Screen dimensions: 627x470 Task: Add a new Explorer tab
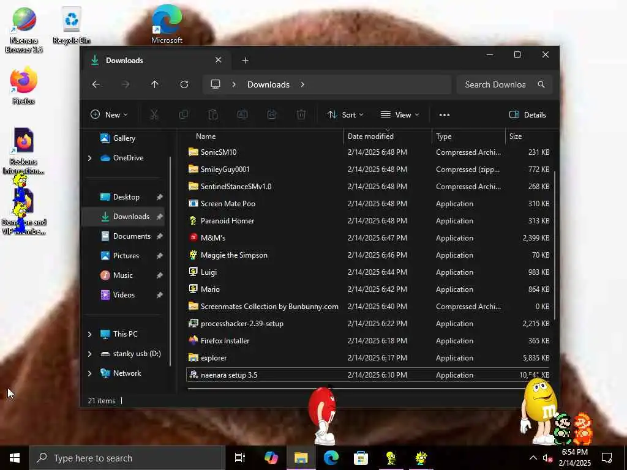245,61
